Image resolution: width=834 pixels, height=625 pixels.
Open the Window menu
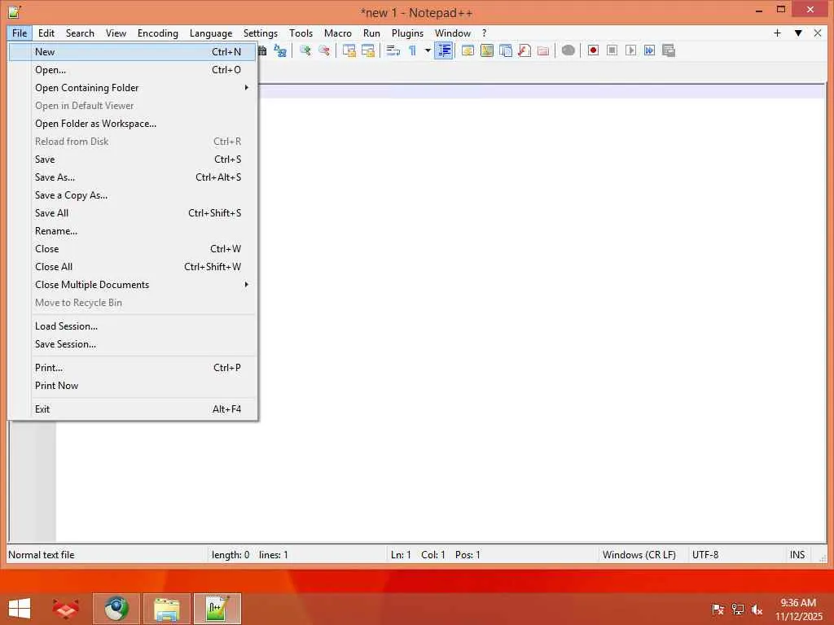[453, 33]
